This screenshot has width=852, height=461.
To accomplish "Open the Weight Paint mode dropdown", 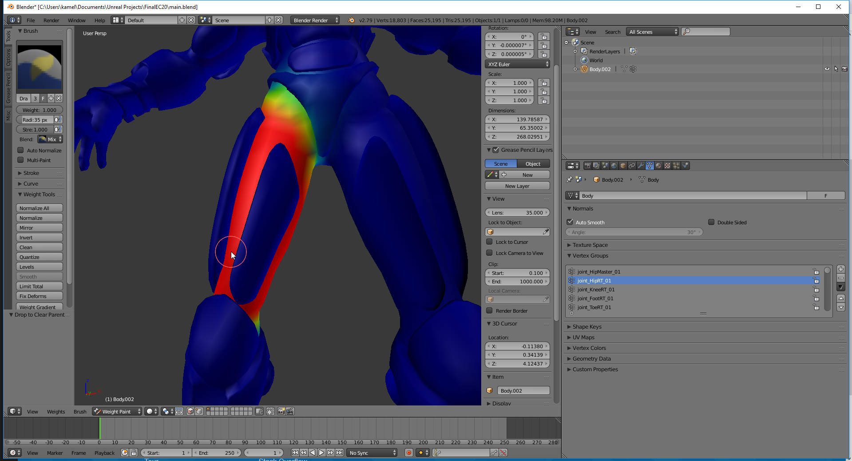I will click(x=117, y=411).
